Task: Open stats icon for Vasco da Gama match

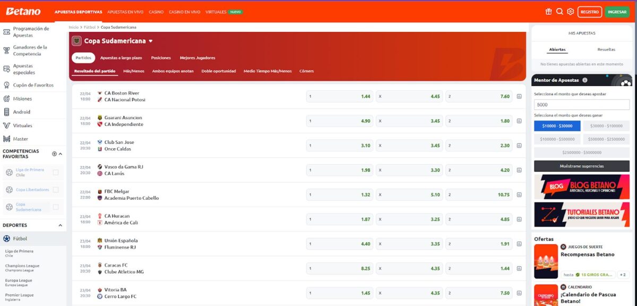Action: click(519, 171)
